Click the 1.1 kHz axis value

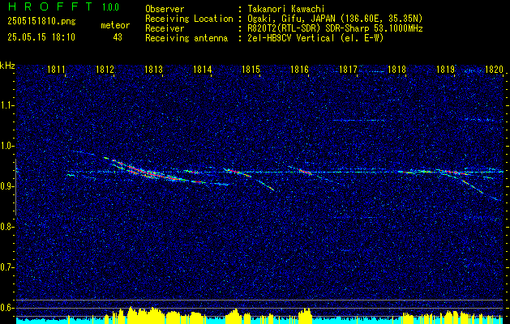point(6,105)
